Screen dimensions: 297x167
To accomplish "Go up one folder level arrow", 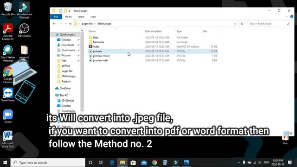I will tap(70, 24).
